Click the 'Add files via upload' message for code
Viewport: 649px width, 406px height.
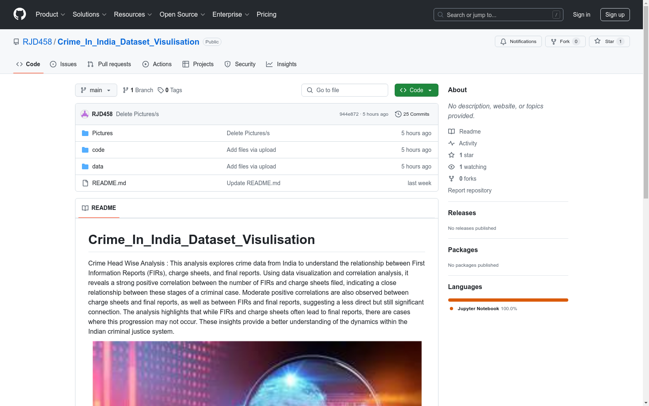(251, 150)
